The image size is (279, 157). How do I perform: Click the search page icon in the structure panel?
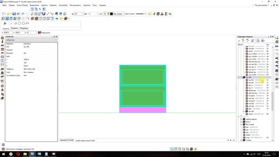[x=258, y=41]
